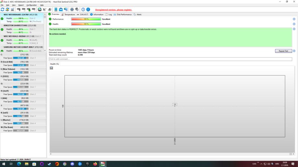Image resolution: width=298 pixels, height=167 pixels.
Task: Click the help icon next to Repeat Test
Action: tap(294, 51)
